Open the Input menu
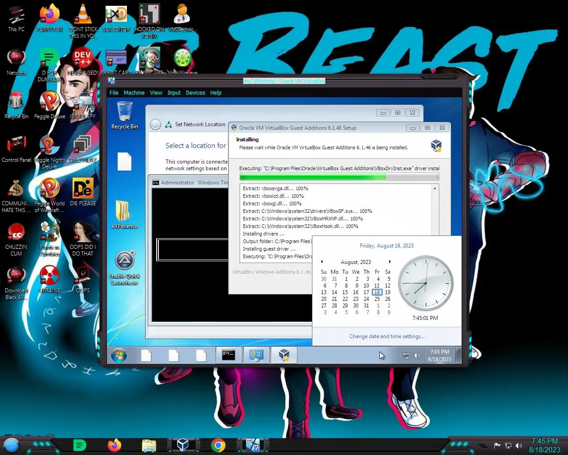 point(174,93)
